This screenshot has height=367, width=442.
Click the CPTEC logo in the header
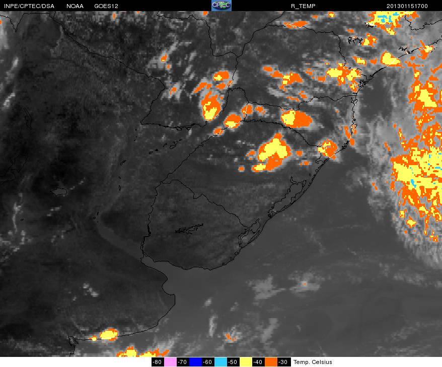tap(222, 6)
